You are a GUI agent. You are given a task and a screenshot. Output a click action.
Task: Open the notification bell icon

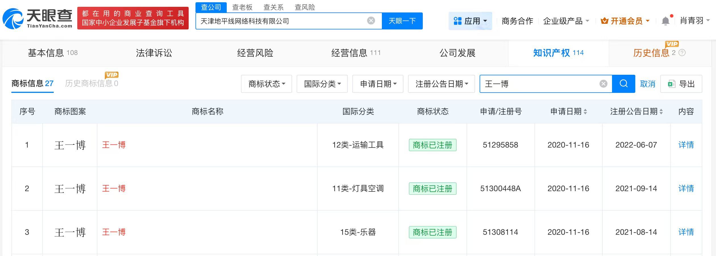point(665,21)
